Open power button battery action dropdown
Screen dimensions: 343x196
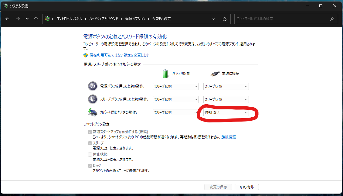tap(176, 87)
